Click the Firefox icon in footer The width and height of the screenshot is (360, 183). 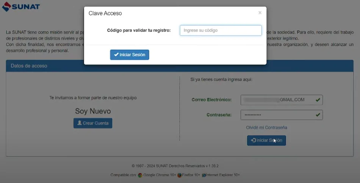[180, 175]
